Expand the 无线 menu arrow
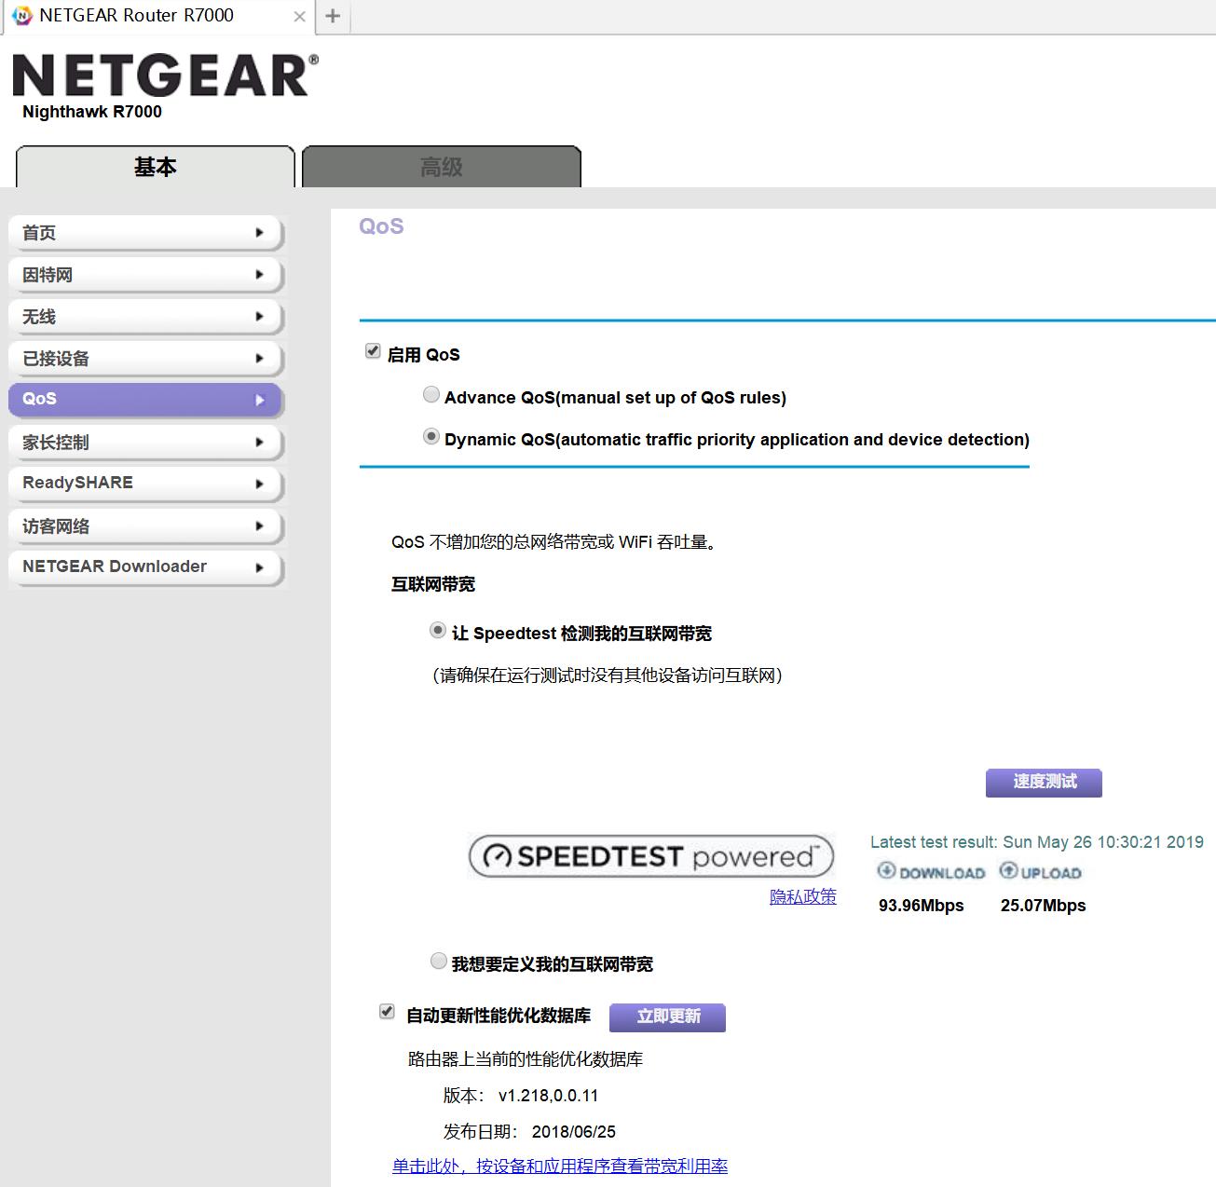The image size is (1216, 1187). click(260, 317)
